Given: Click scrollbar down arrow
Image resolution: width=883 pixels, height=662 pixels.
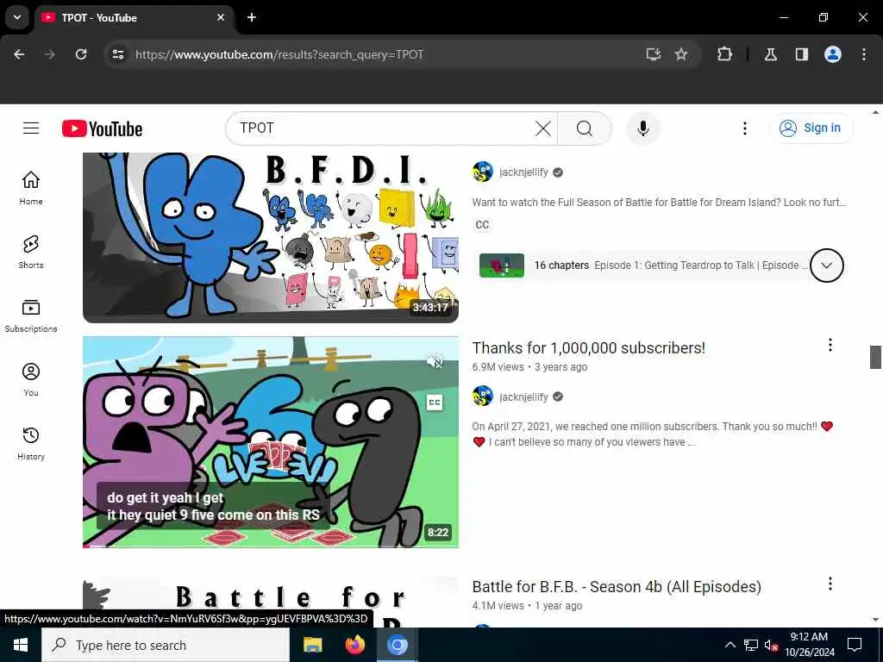Looking at the screenshot, I should tap(875, 619).
